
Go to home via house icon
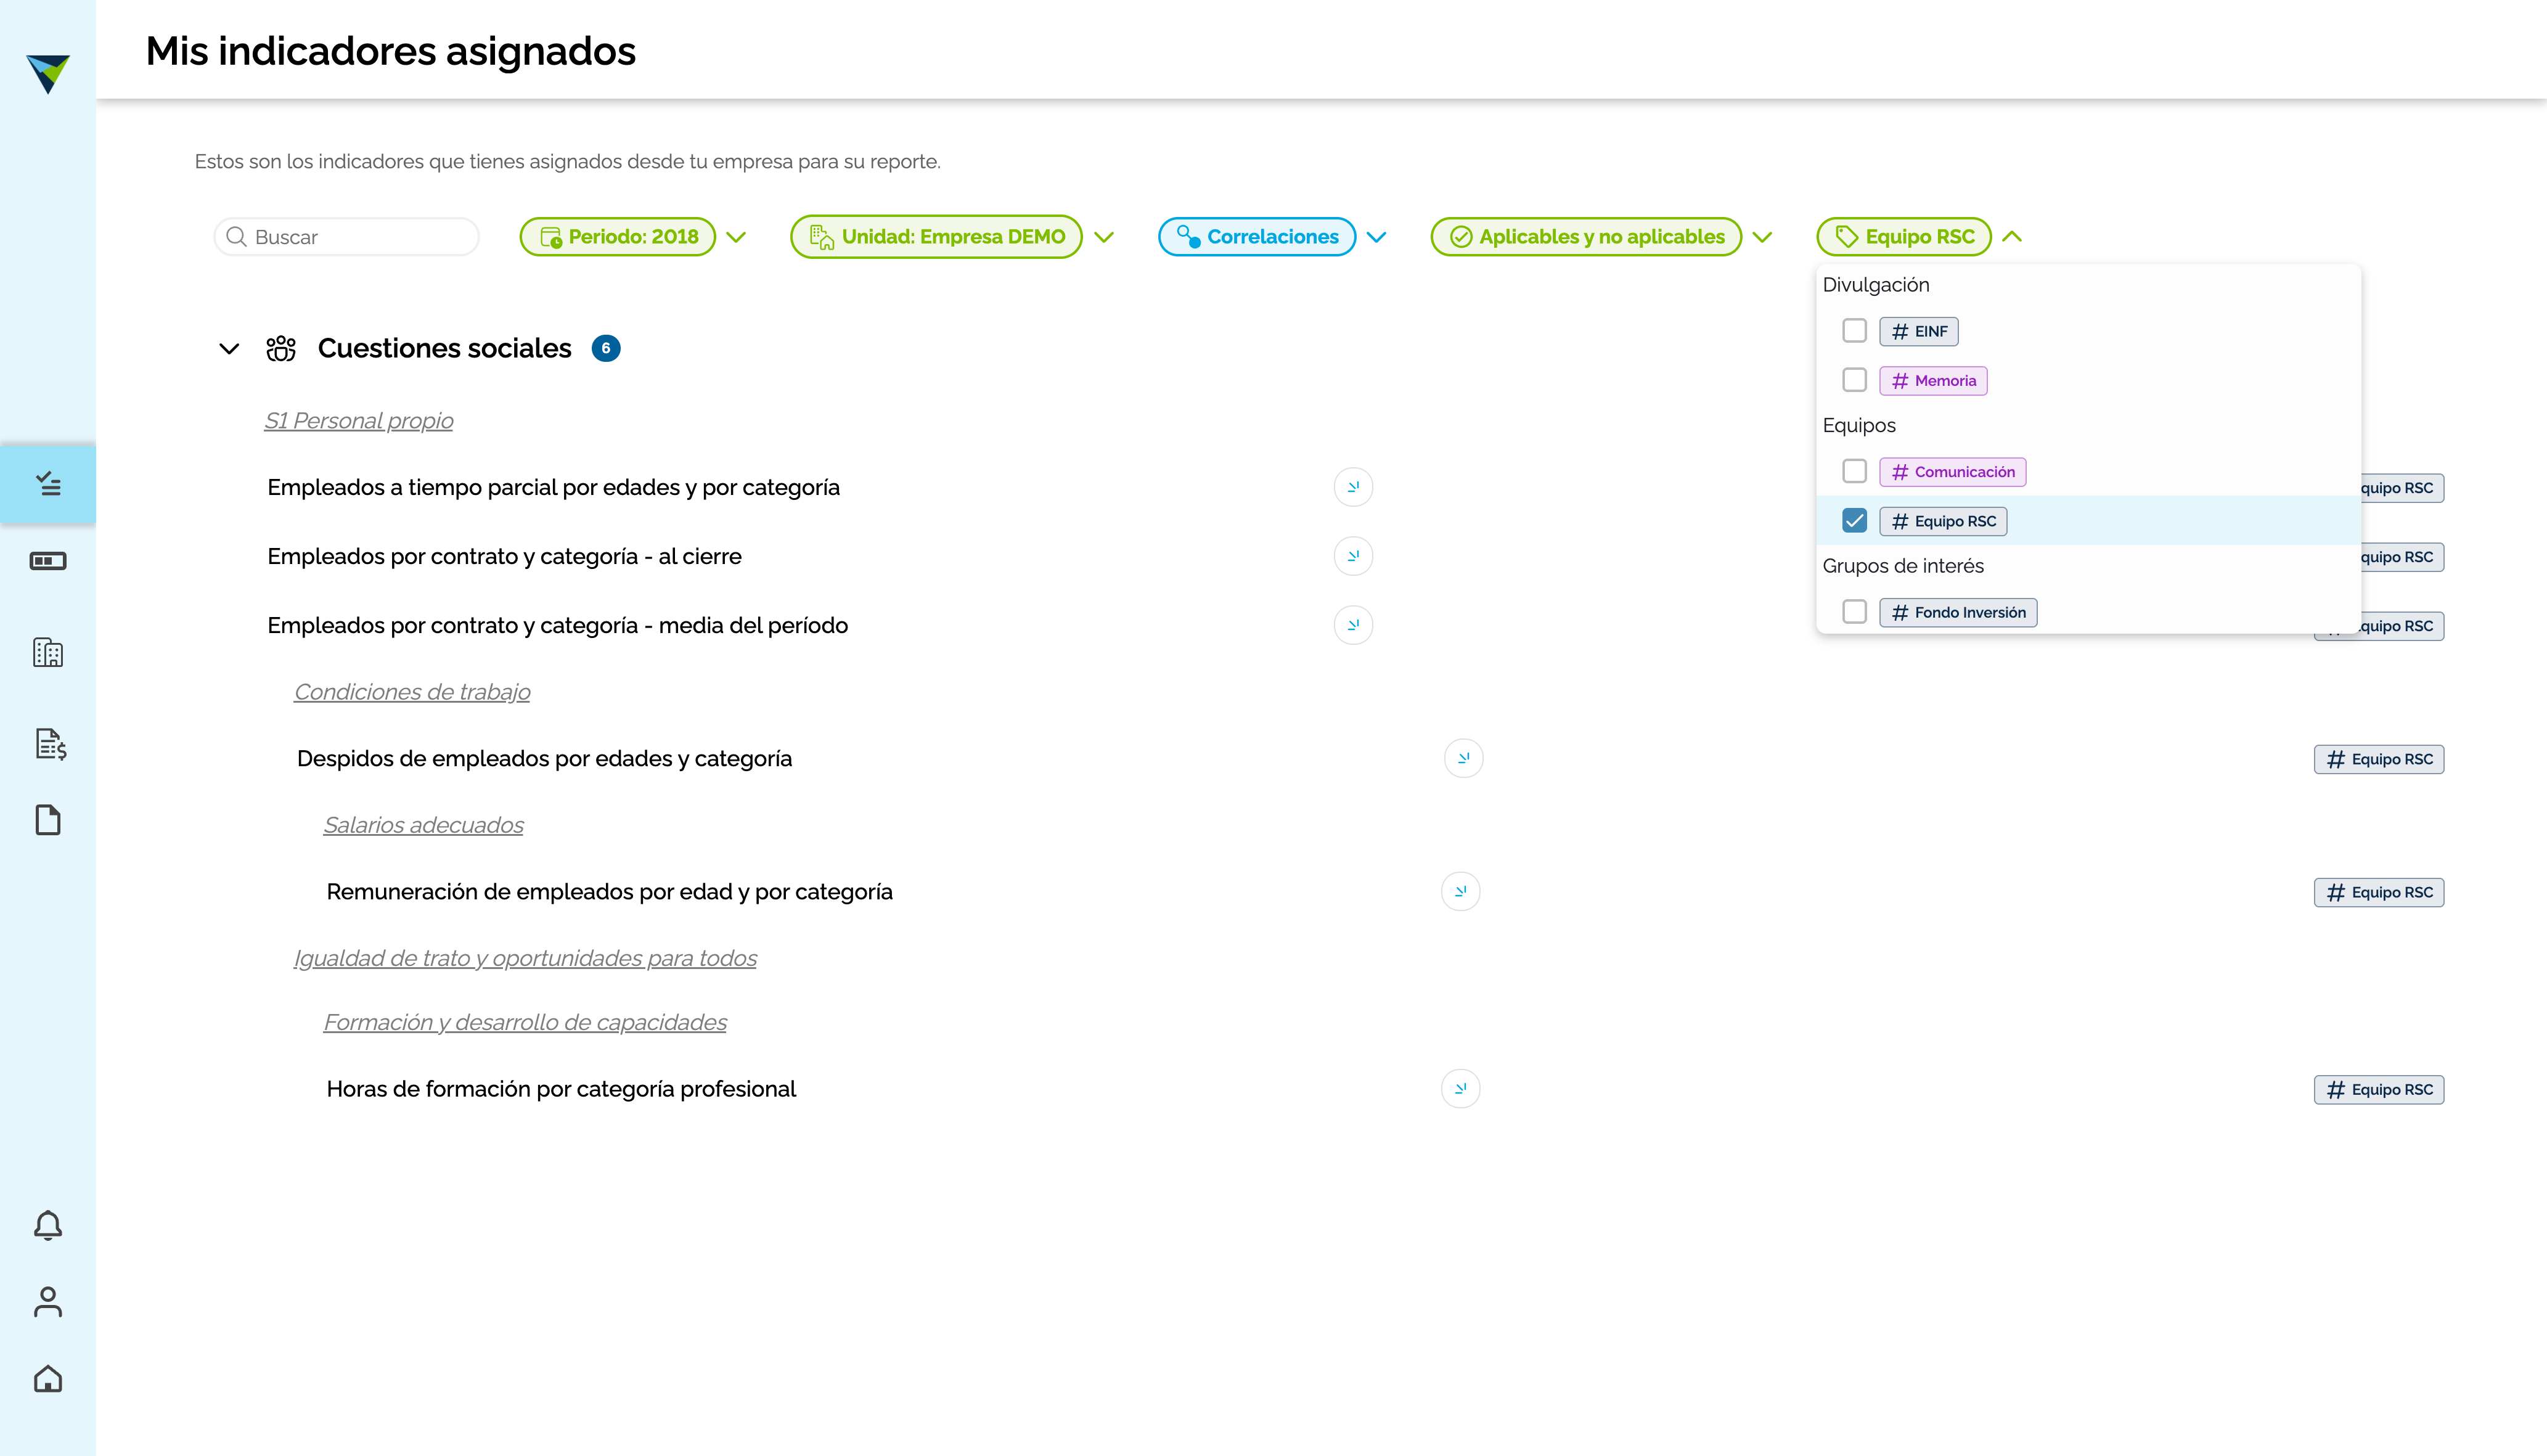48,1379
